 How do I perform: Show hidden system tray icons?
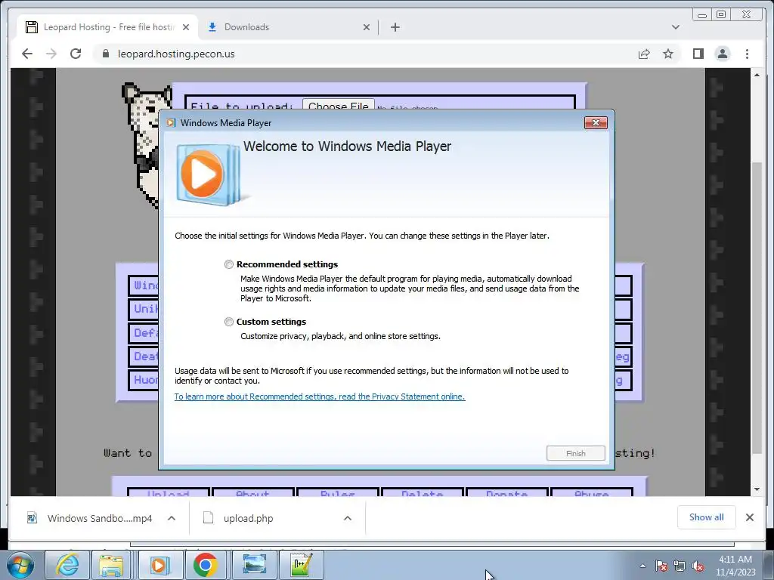coord(642,566)
